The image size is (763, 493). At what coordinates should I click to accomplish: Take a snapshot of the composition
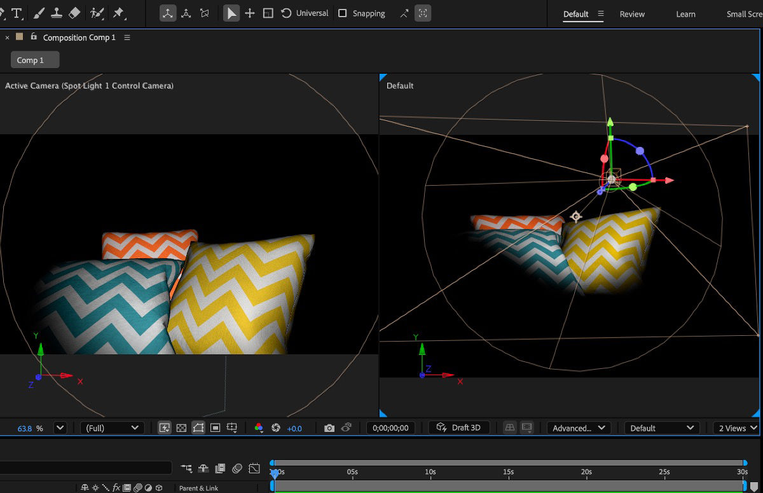point(329,427)
